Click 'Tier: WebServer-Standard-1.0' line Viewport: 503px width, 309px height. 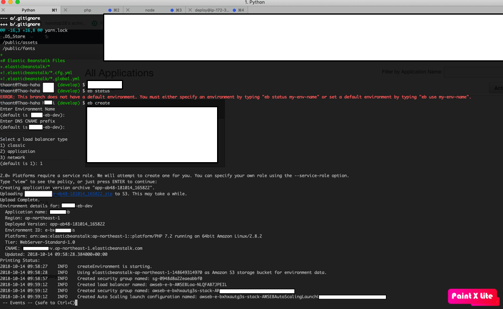(x=40, y=242)
